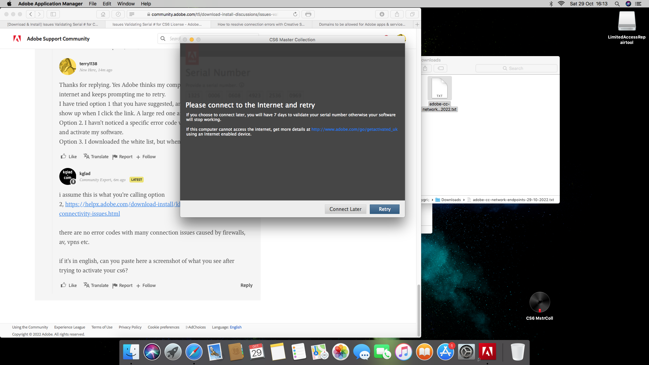Image resolution: width=649 pixels, height=365 pixels.
Task: Click Safari sidebar toggle icon
Action: click(53, 14)
